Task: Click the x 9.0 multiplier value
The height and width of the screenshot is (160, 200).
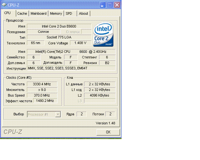Action: [x=42, y=90]
